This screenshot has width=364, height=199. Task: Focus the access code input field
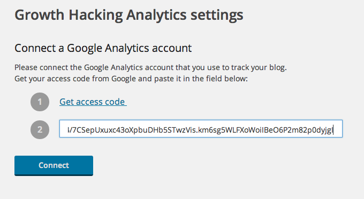tap(201, 129)
